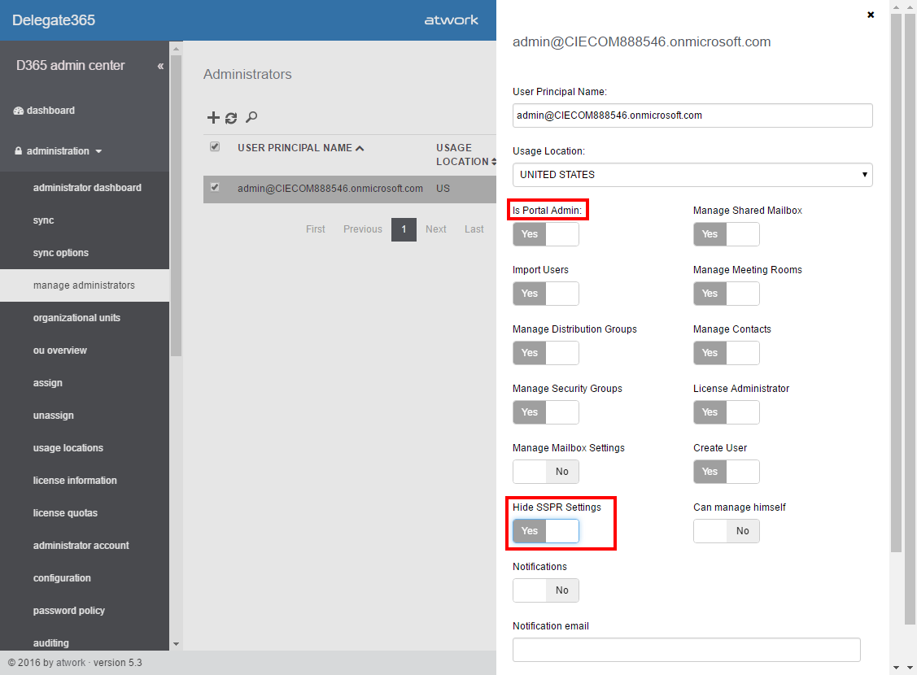This screenshot has height=675, width=917.
Task: Click the Notification email field
Action: 686,650
